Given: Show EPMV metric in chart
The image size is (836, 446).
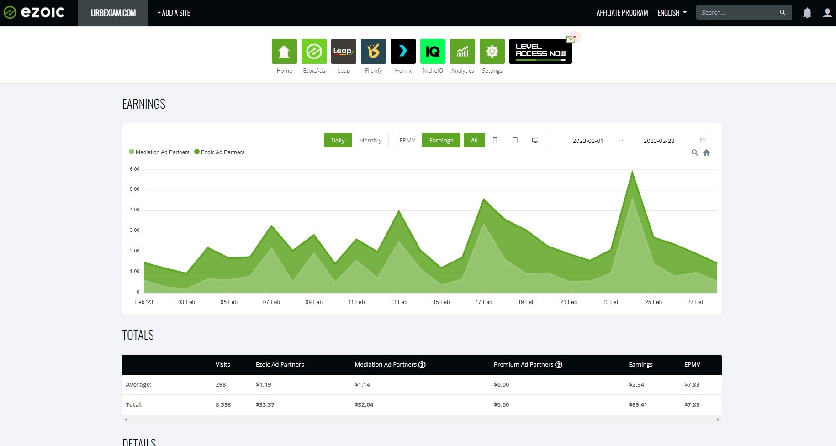Looking at the screenshot, I should click(407, 140).
